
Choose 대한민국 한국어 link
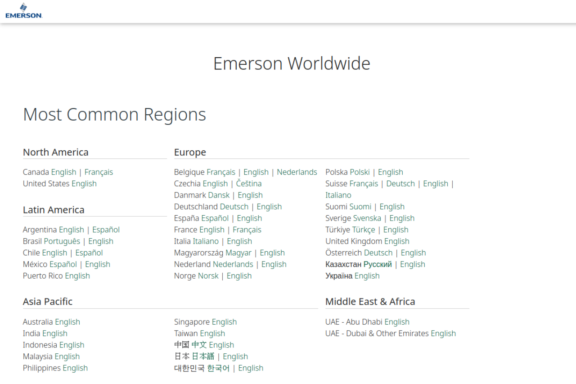218,368
